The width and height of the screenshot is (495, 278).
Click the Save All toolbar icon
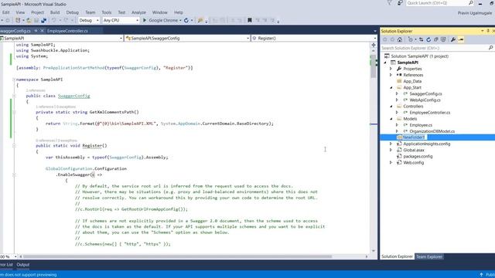click(43, 20)
